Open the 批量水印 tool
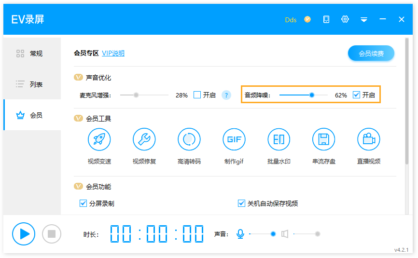Viewport: 418px width, 258px height. tap(279, 139)
